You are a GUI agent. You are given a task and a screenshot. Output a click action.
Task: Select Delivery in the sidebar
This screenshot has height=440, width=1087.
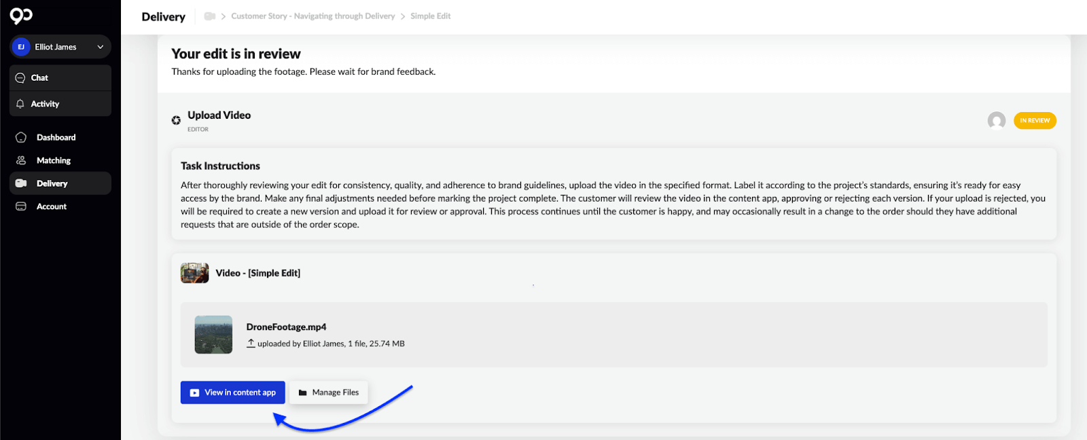[52, 183]
